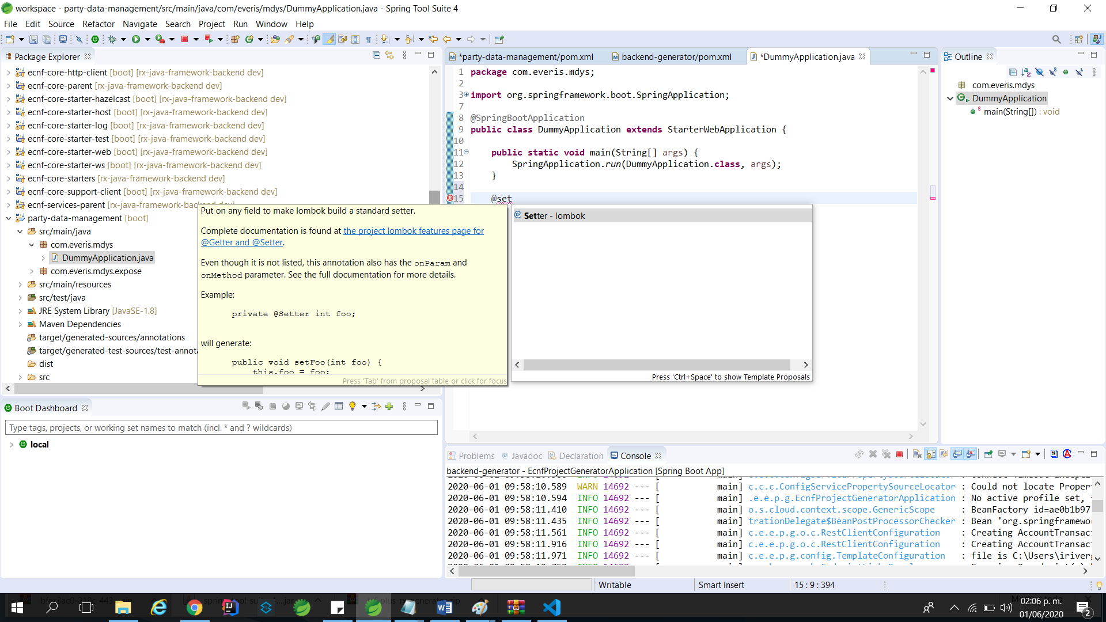This screenshot has height=622, width=1106.
Task: Expand the src/main/resources folder
Action: [20, 285]
